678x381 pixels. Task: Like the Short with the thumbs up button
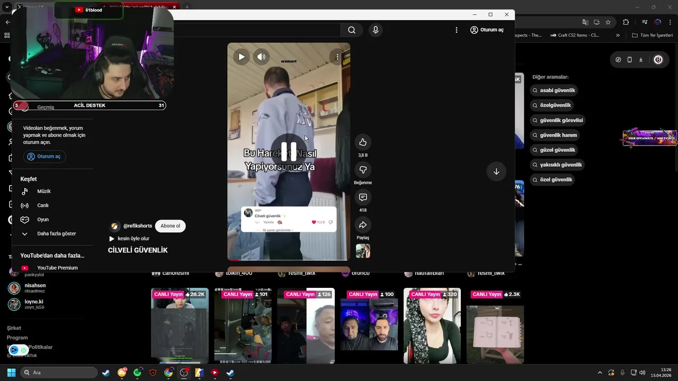(x=363, y=142)
